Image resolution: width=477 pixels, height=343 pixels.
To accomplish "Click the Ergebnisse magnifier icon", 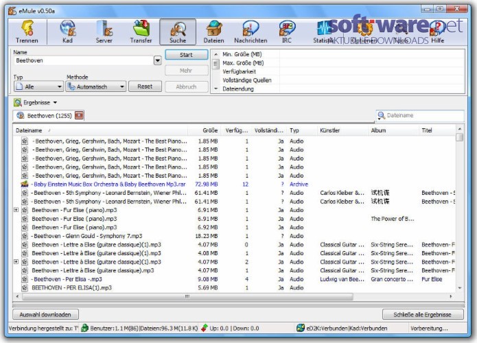I will [18, 102].
